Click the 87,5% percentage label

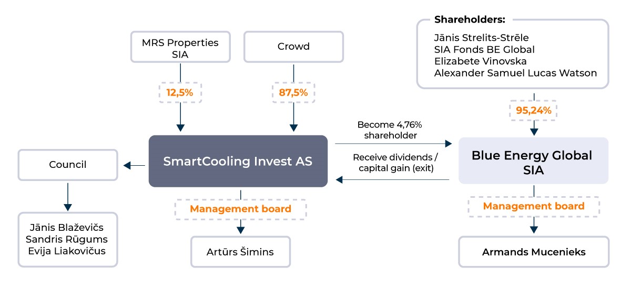click(x=293, y=93)
